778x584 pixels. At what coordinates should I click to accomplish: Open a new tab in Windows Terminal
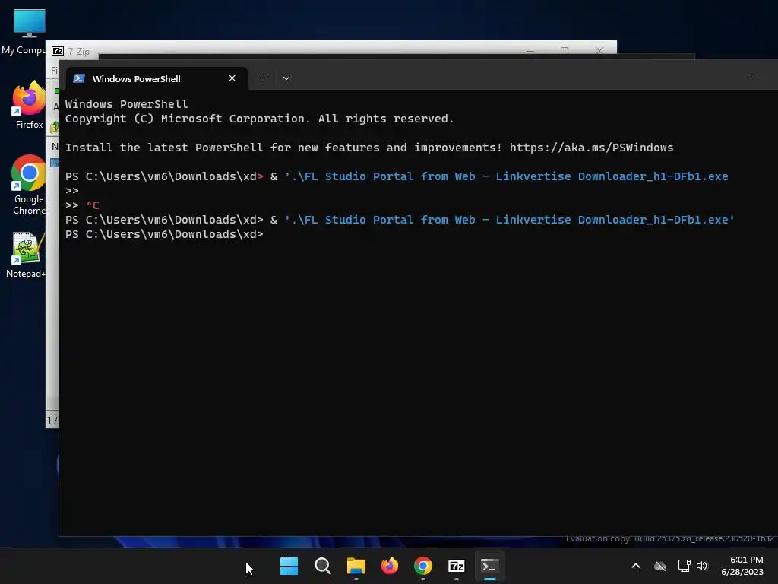click(x=264, y=78)
